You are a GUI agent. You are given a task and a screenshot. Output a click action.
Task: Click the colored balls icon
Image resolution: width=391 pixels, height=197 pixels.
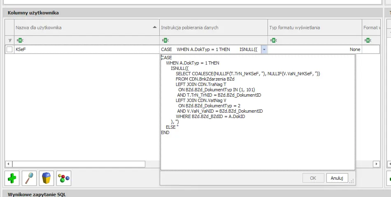coord(64,178)
